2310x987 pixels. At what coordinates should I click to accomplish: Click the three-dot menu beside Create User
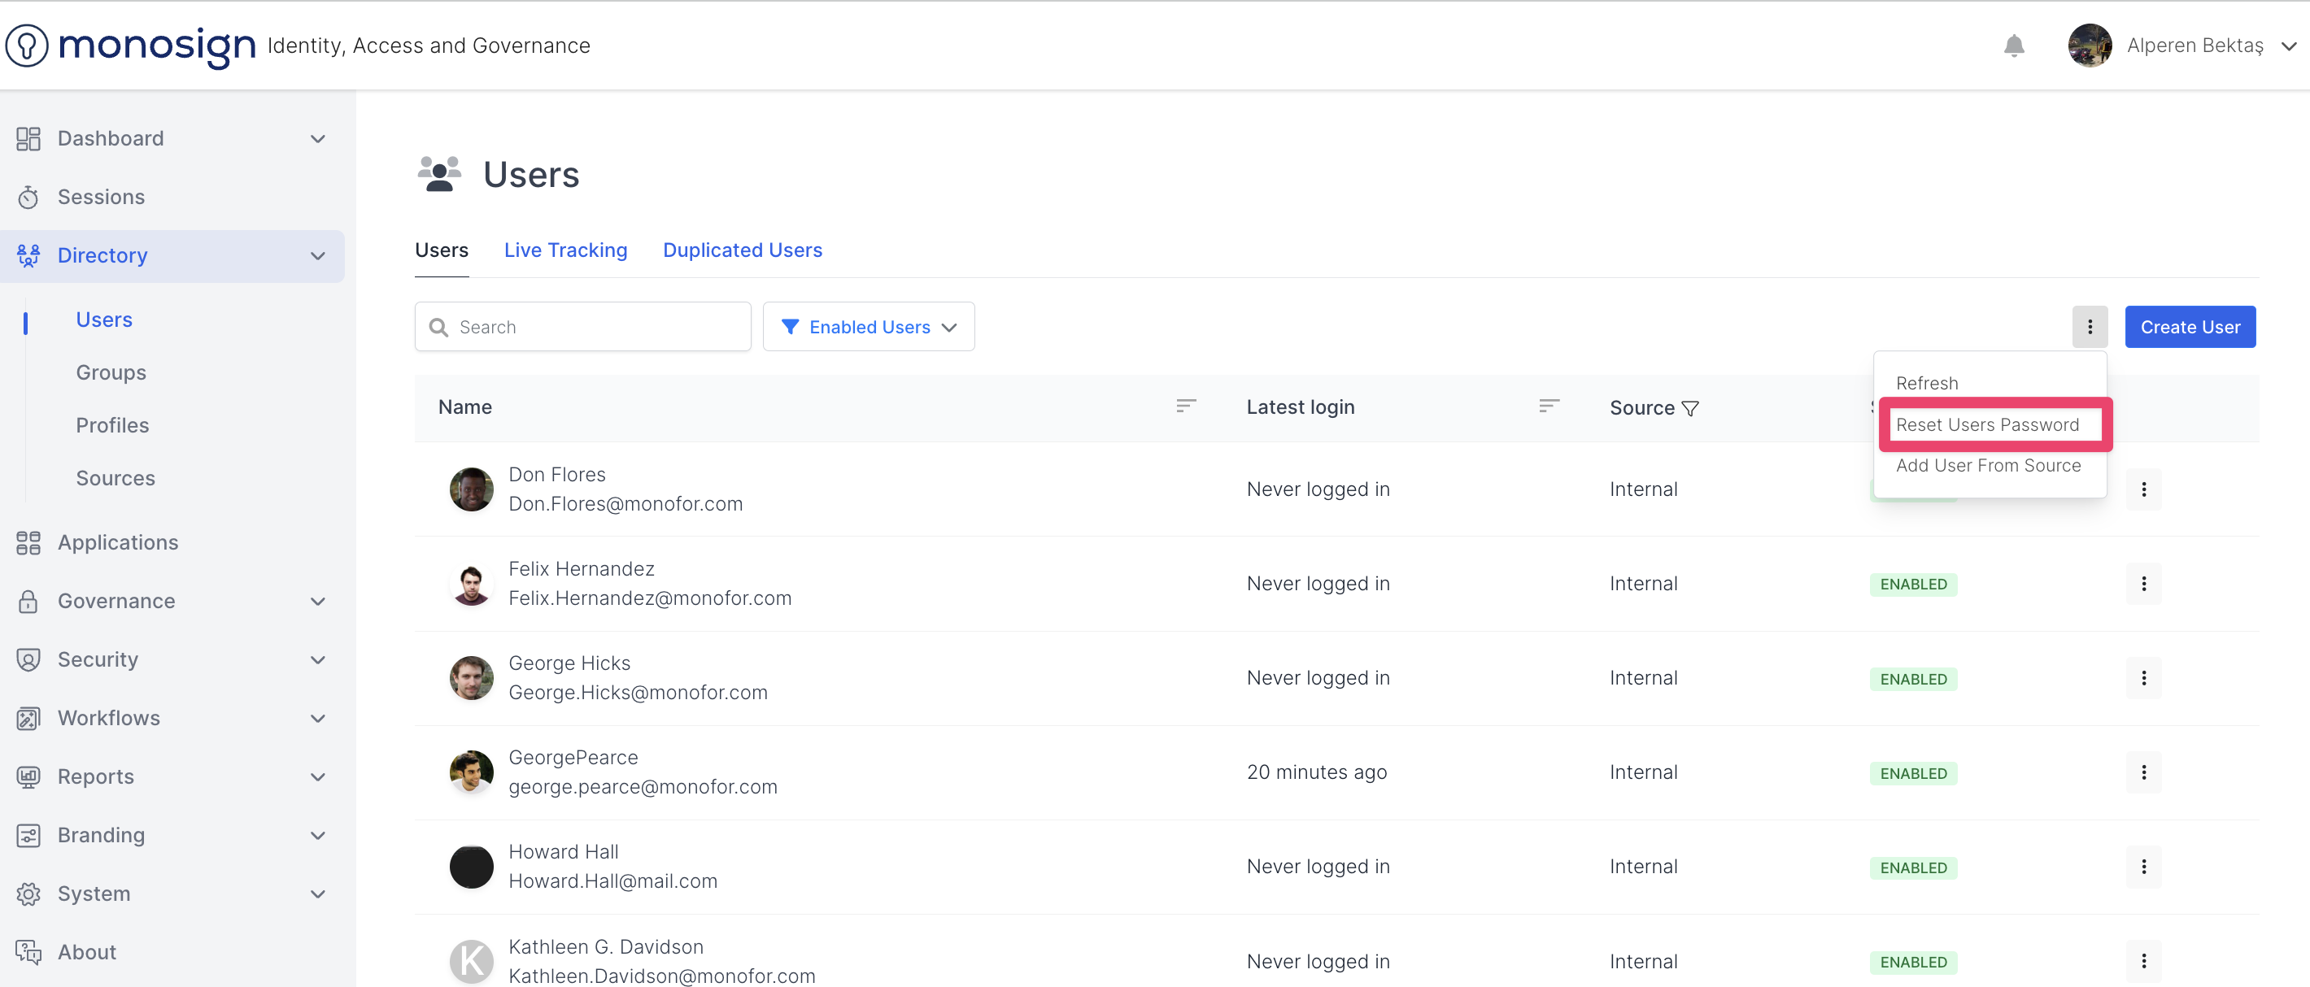coord(2090,327)
